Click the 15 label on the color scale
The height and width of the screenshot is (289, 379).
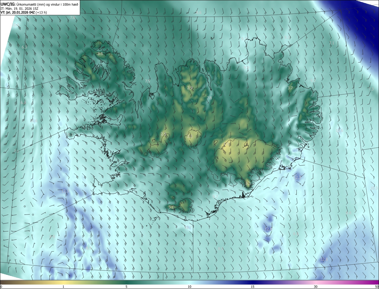[x=253, y=287]
